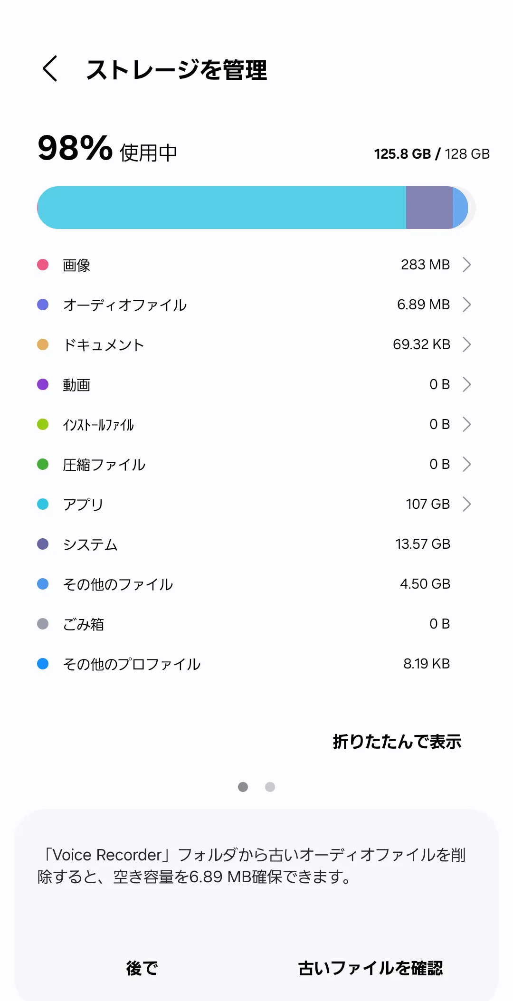Tap the green dot beside 圧縮ファイル
Viewport: 513px width, 1001px height.
(x=43, y=464)
